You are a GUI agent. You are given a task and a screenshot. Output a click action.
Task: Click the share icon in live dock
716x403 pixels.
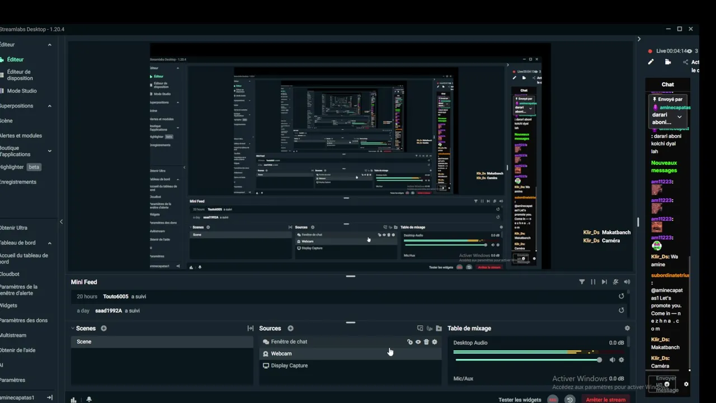click(685, 62)
